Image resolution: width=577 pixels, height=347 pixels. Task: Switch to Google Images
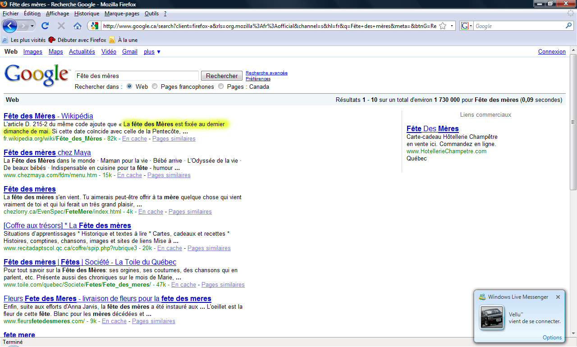click(33, 52)
